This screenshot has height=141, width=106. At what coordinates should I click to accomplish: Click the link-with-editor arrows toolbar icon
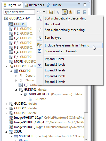[51, 12]
